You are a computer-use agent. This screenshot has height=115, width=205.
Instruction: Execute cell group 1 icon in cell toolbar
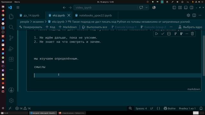[176, 34]
